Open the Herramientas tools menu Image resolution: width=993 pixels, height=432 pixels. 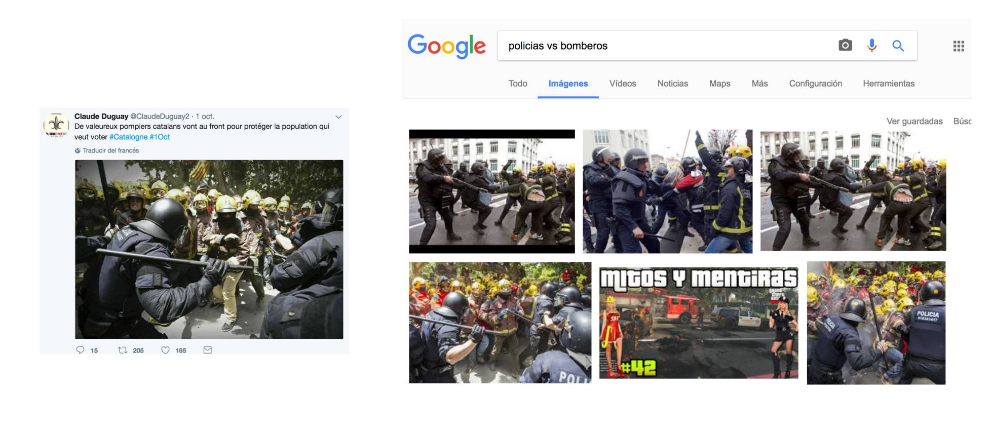889,84
